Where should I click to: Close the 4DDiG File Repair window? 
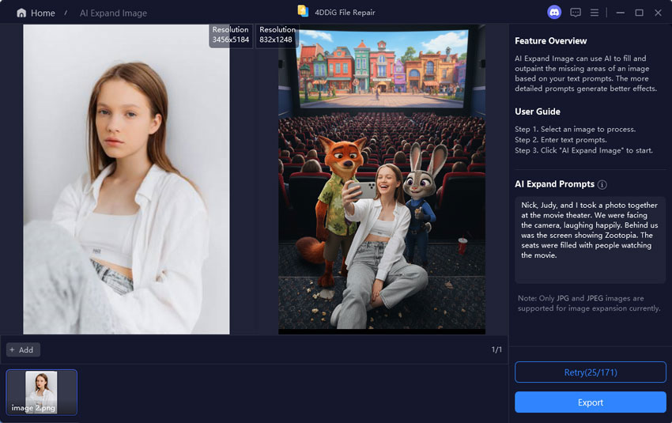pyautogui.click(x=658, y=13)
